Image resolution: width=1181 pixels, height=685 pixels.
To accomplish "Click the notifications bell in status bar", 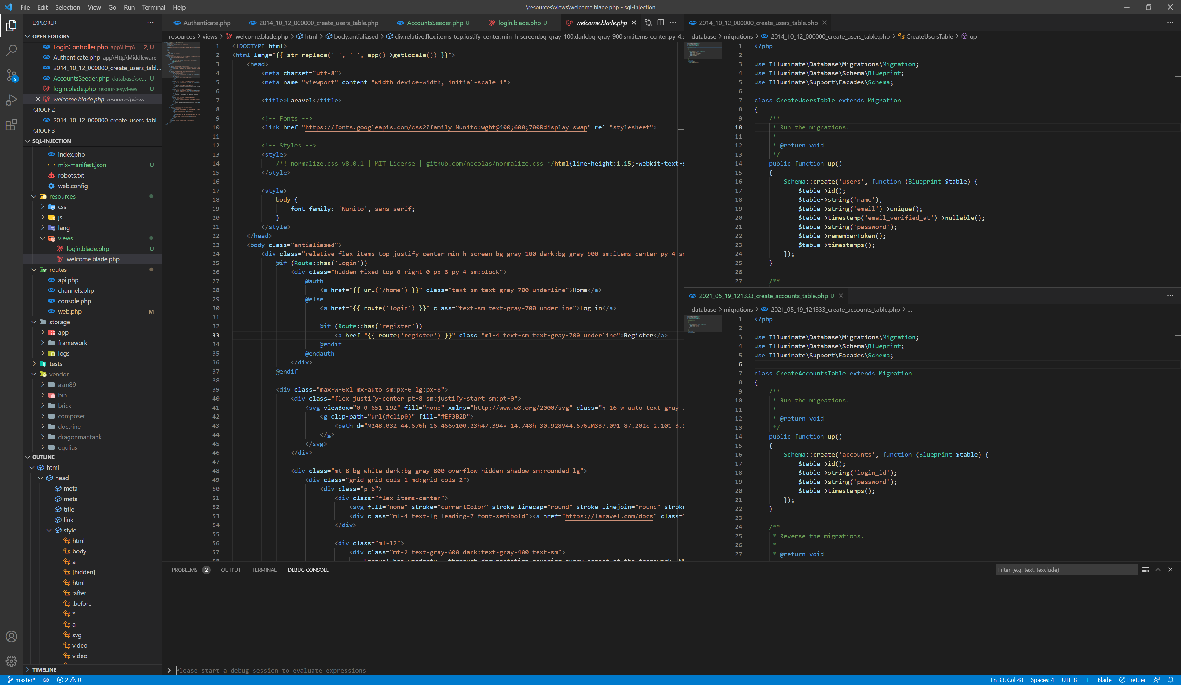I will click(x=1170, y=679).
